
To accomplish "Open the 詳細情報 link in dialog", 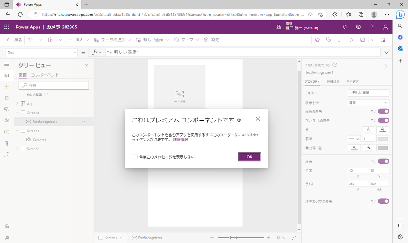I will click(180, 140).
